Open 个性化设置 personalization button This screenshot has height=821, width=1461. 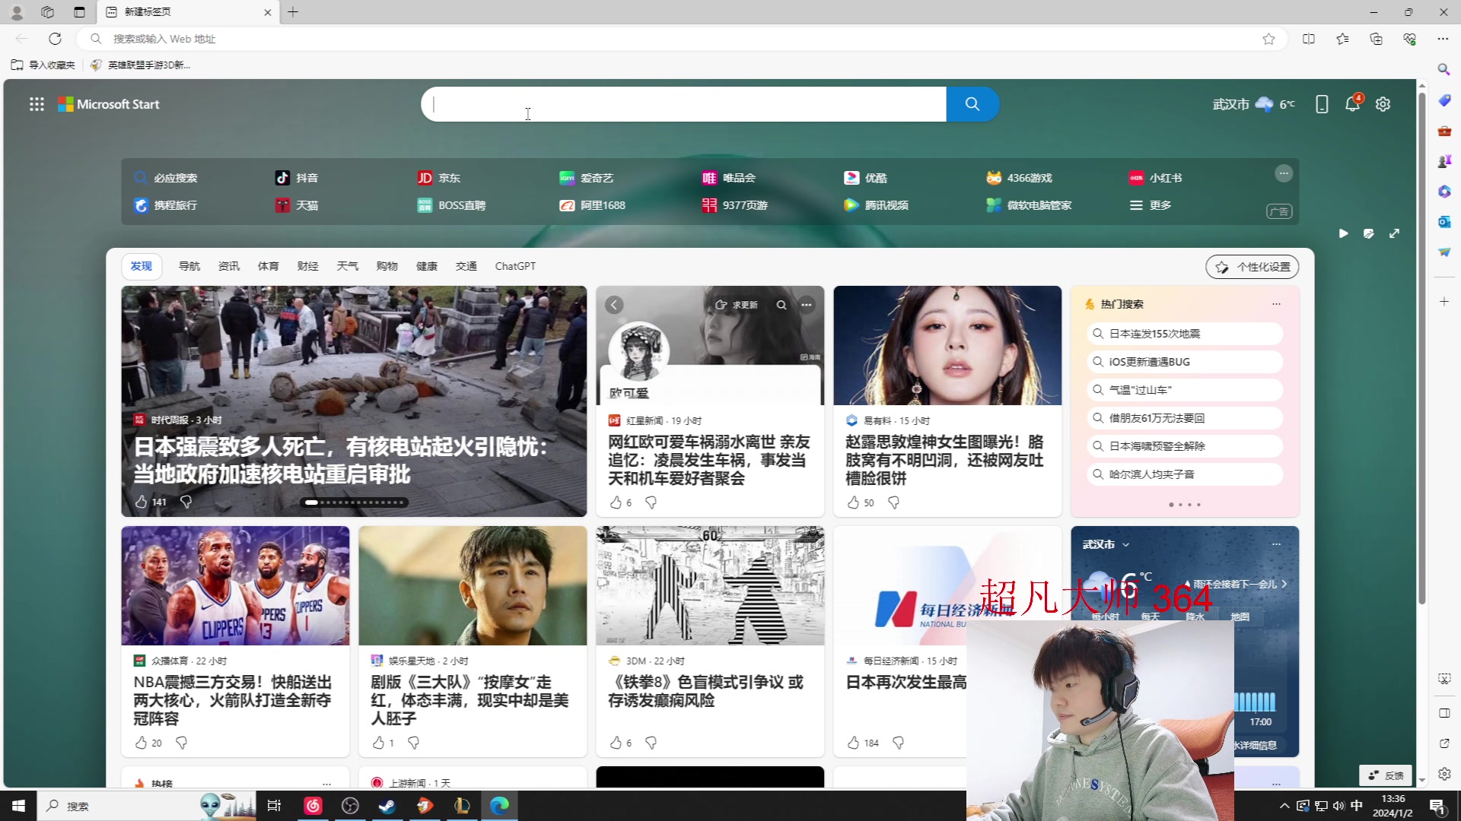coord(1252,267)
